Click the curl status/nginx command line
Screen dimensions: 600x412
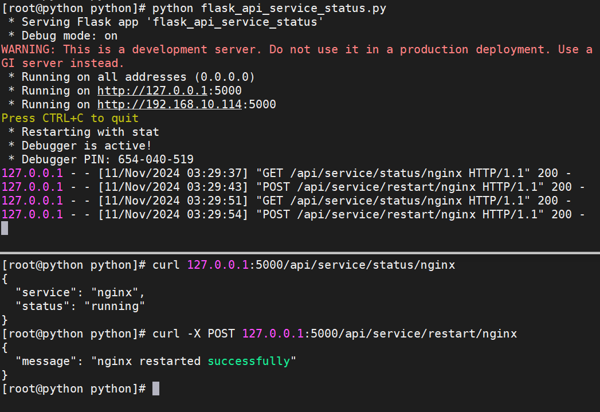pyautogui.click(x=304, y=265)
